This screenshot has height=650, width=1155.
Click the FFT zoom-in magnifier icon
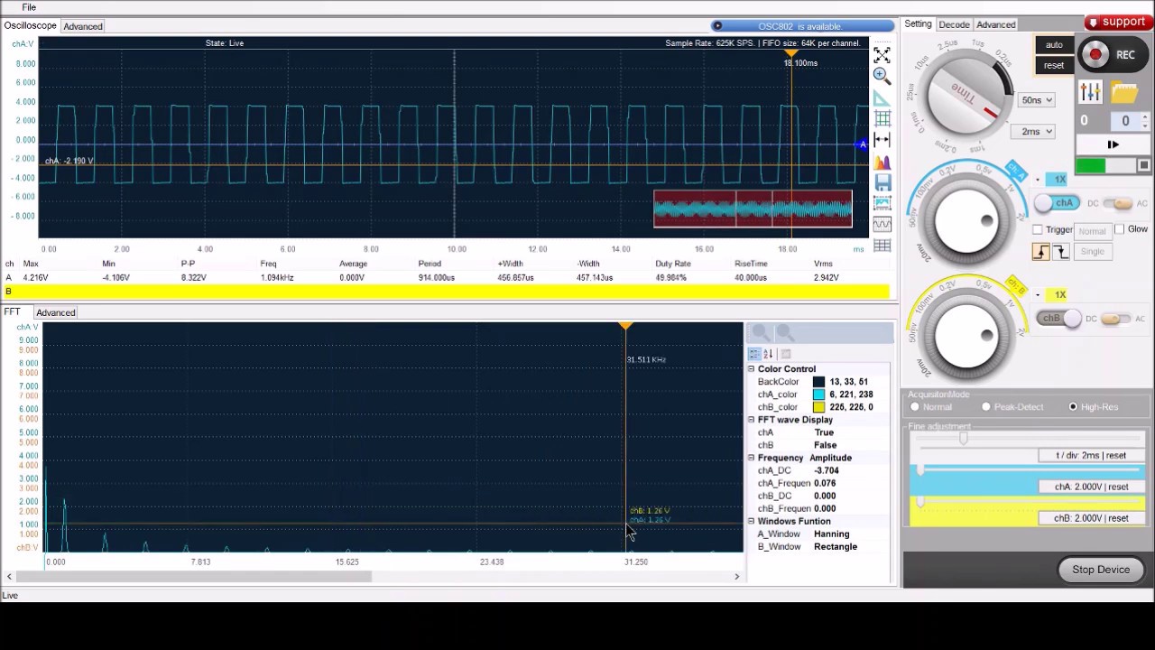[x=761, y=333]
